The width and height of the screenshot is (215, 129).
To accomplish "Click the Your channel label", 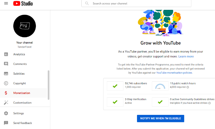I will 25,43.
